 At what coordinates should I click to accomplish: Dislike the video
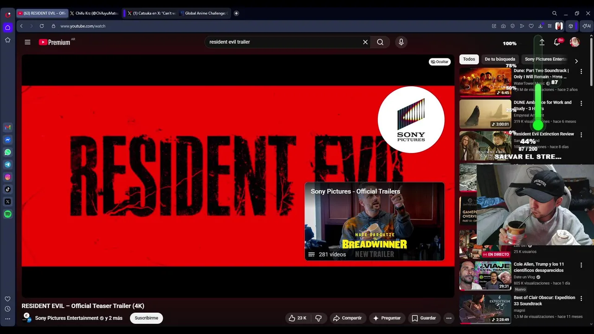[318, 318]
